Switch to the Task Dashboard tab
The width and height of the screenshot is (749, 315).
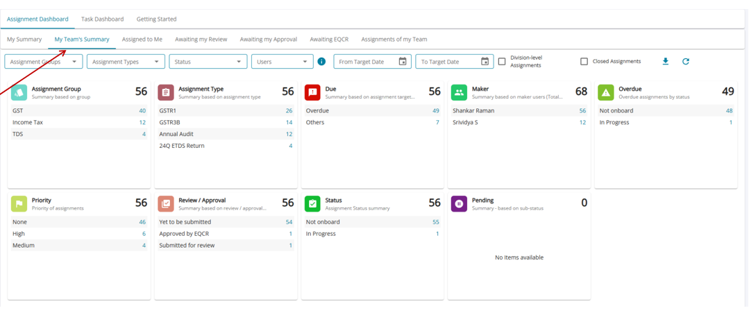pos(102,19)
